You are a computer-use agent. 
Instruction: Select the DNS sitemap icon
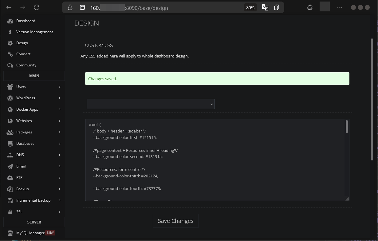[x=10, y=155]
